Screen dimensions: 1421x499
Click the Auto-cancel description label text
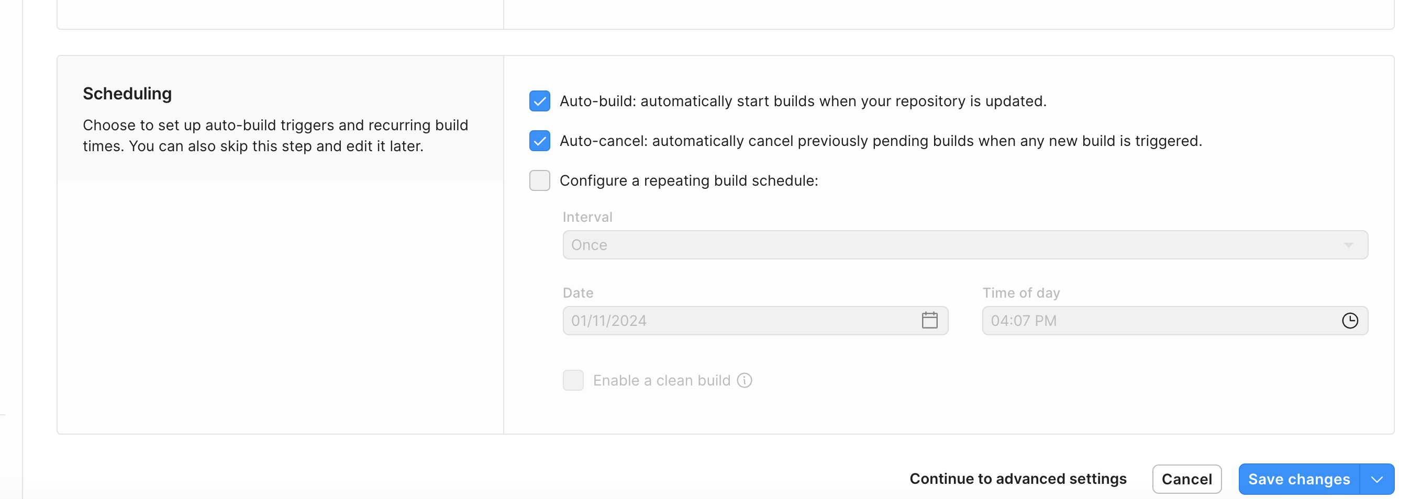point(881,141)
